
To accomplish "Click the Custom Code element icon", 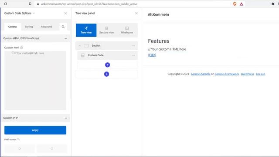I will [83, 55].
